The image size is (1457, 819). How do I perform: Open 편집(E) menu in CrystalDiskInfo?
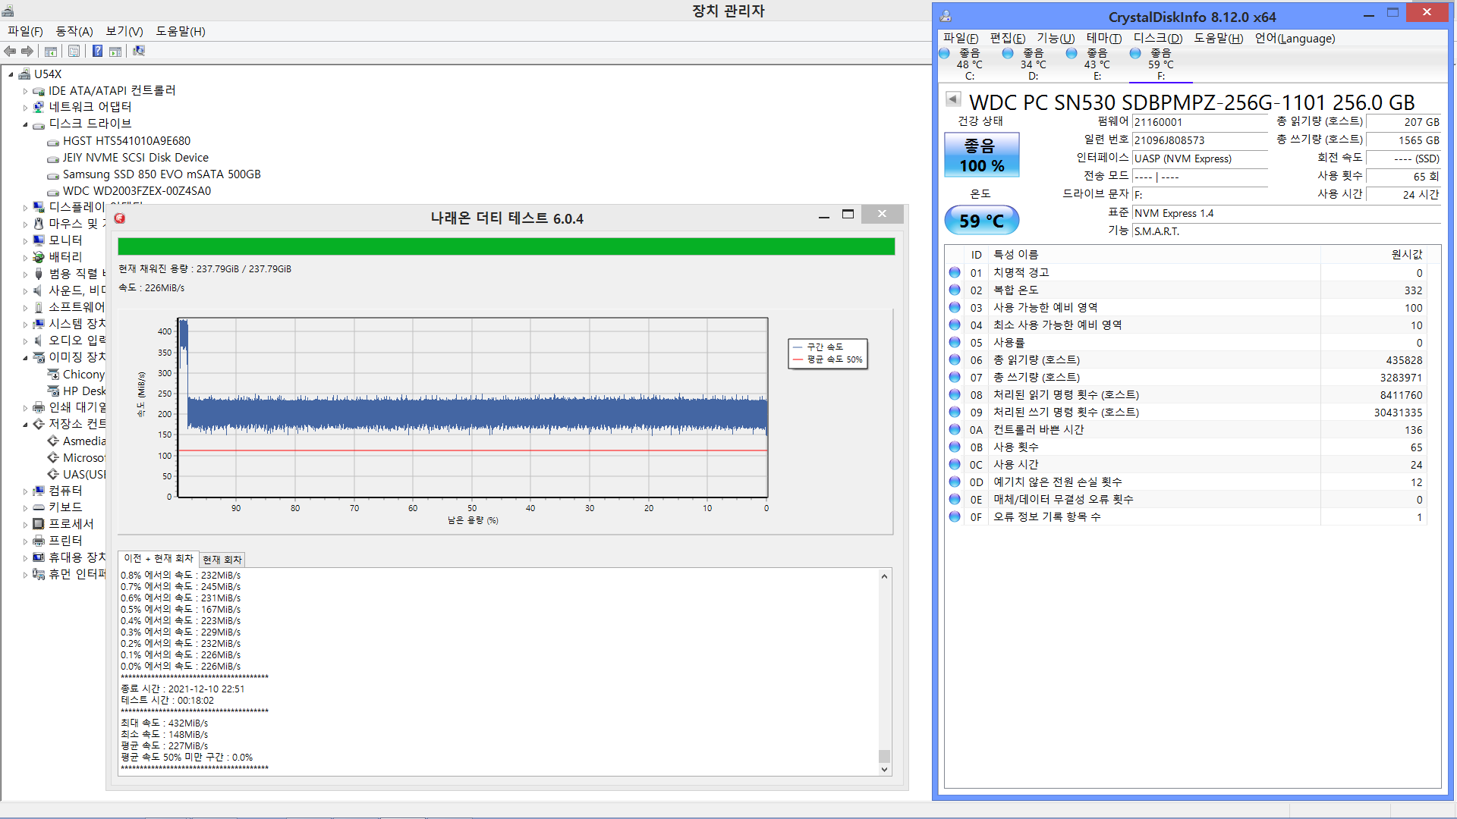click(1008, 38)
